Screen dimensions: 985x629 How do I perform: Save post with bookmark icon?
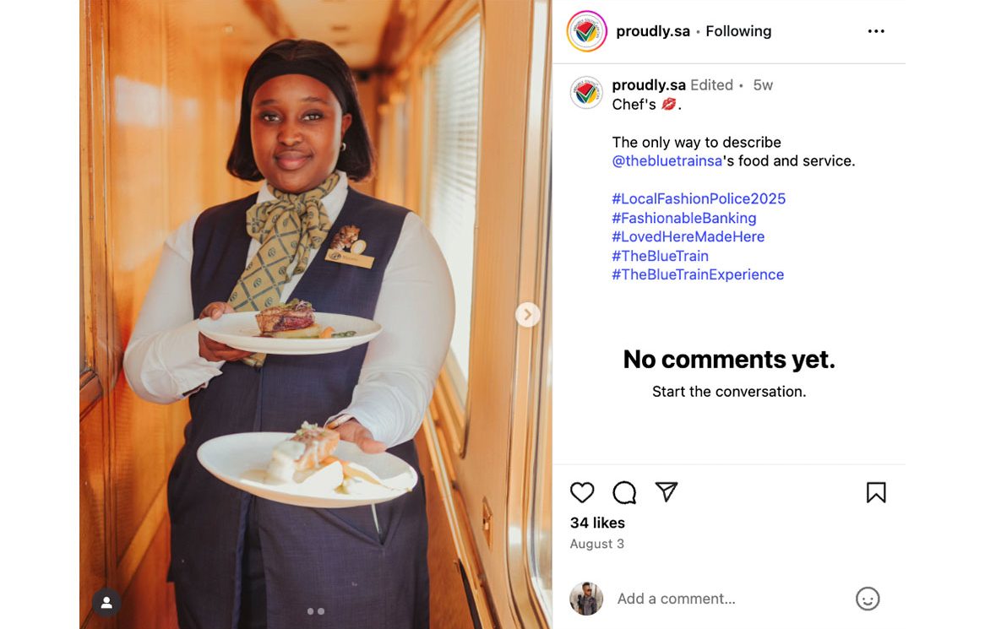tap(876, 492)
